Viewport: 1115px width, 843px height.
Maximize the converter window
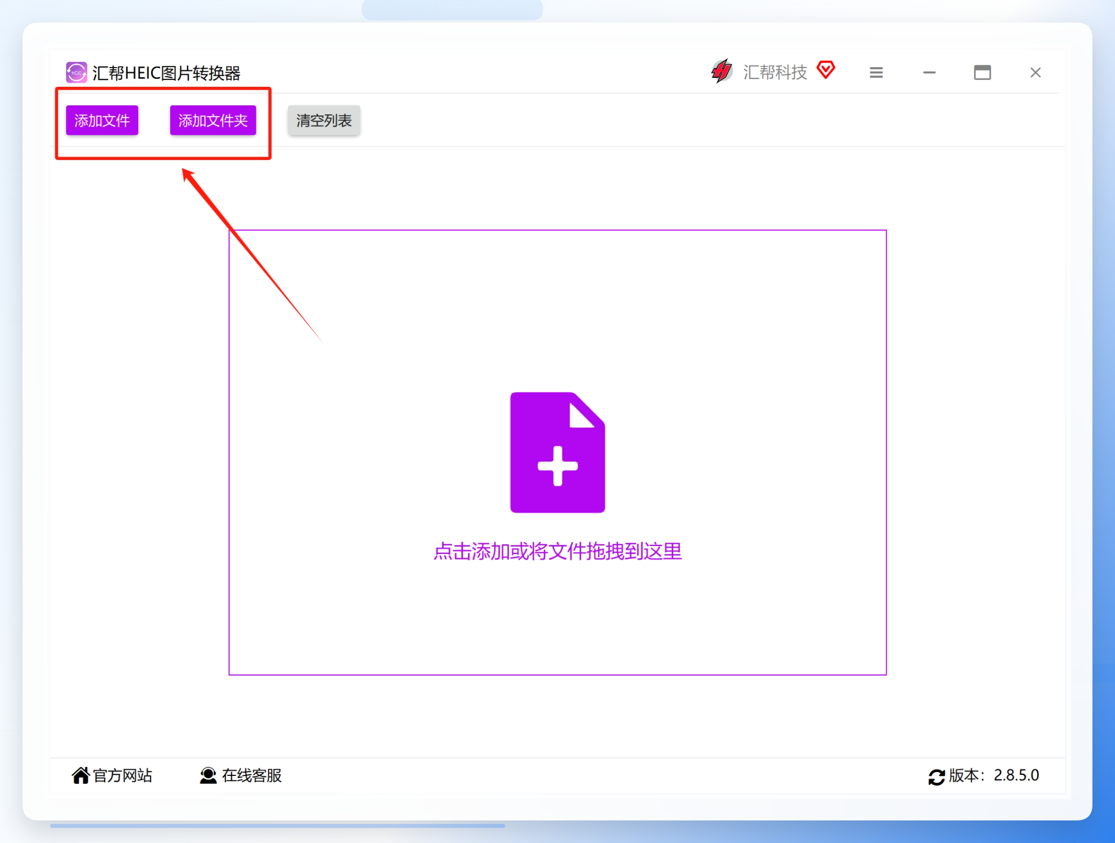983,73
